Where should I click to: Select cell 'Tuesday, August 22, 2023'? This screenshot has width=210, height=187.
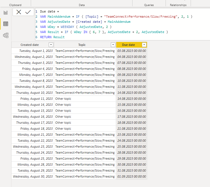coord(33,141)
